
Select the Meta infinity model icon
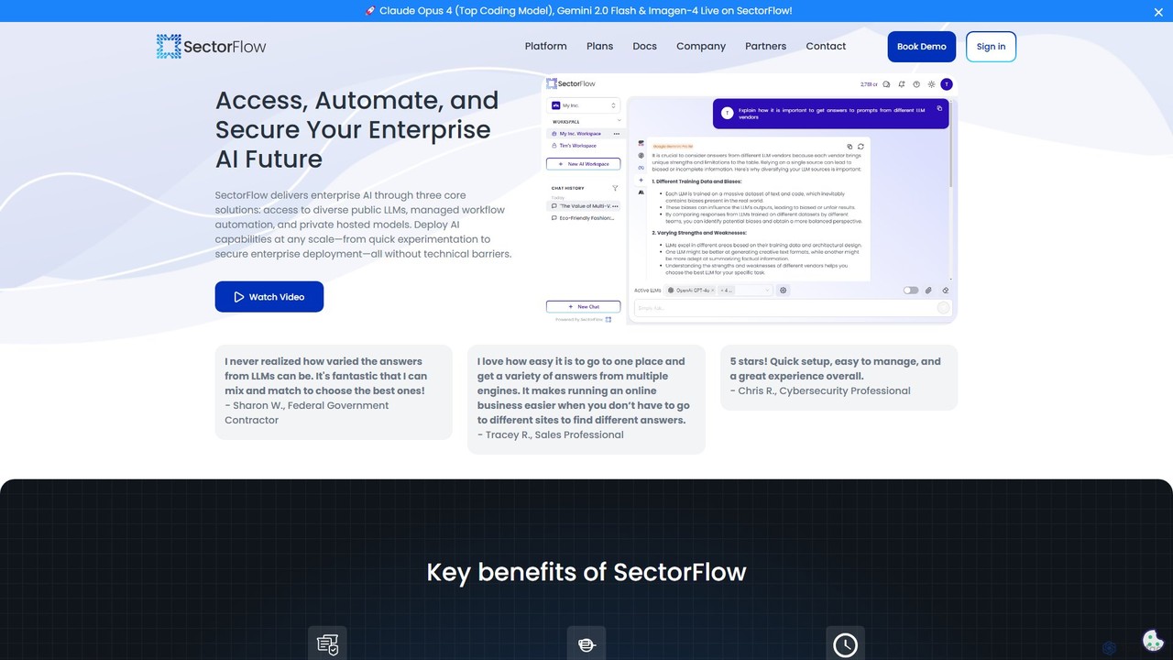point(641,168)
